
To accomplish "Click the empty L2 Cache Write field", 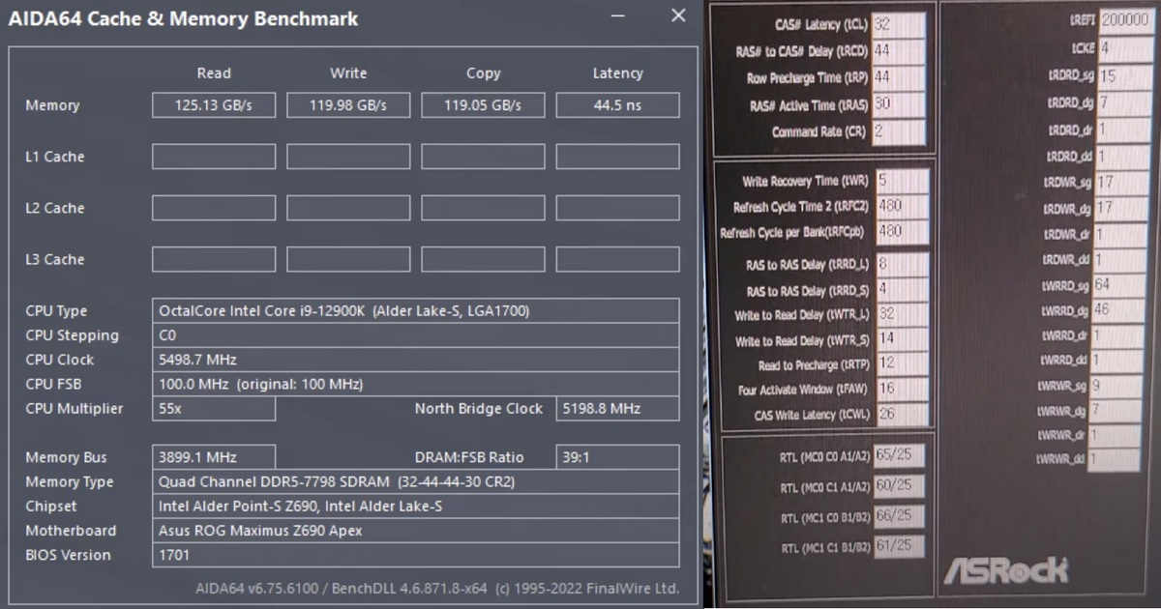I will [x=348, y=208].
